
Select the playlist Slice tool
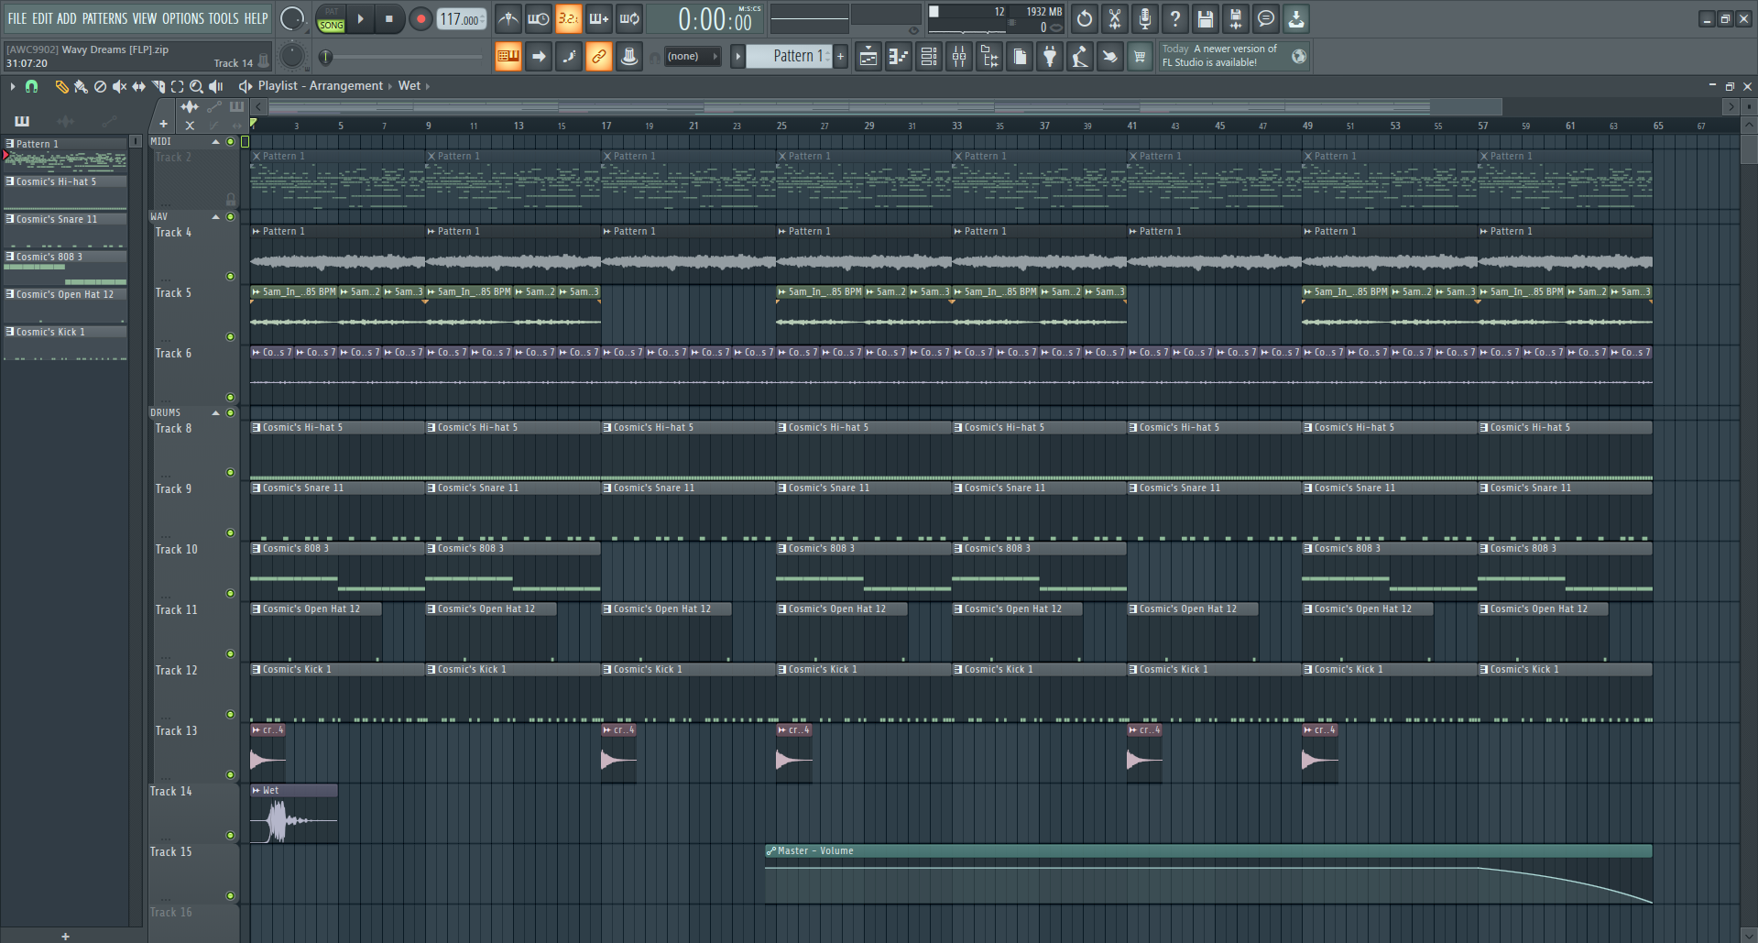point(158,86)
